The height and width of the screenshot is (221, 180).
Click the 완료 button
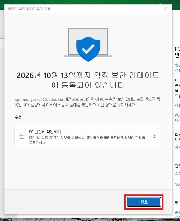point(144,202)
